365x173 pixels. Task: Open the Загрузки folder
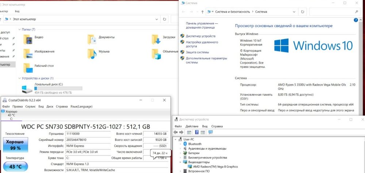click(x=156, y=39)
